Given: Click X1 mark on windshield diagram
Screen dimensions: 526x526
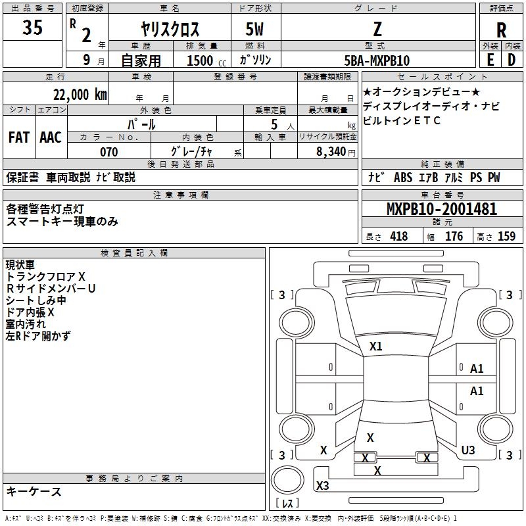Looking at the screenshot, I should (375, 347).
